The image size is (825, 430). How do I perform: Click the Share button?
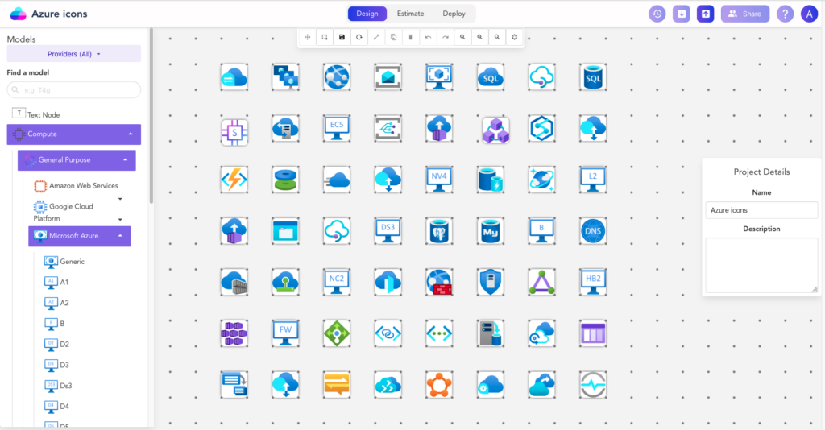[x=745, y=14]
